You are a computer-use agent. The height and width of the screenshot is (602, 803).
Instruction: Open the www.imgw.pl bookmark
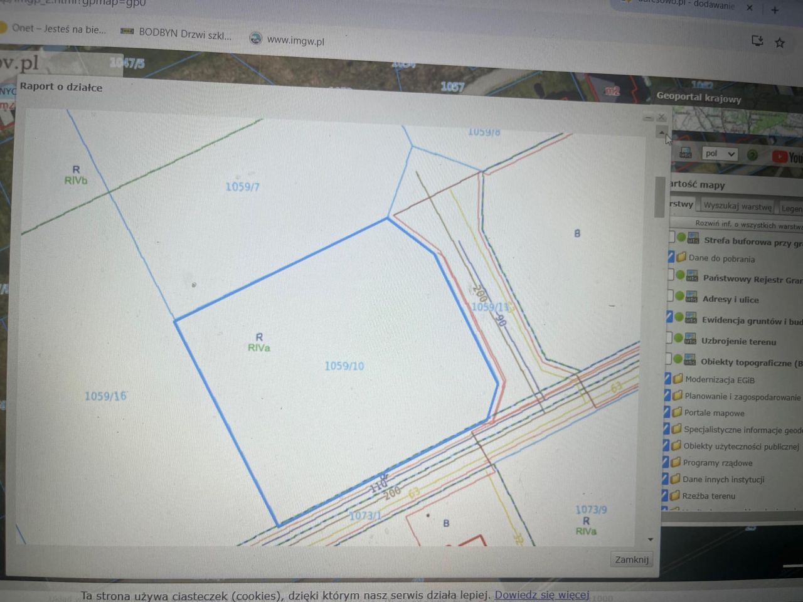287,40
